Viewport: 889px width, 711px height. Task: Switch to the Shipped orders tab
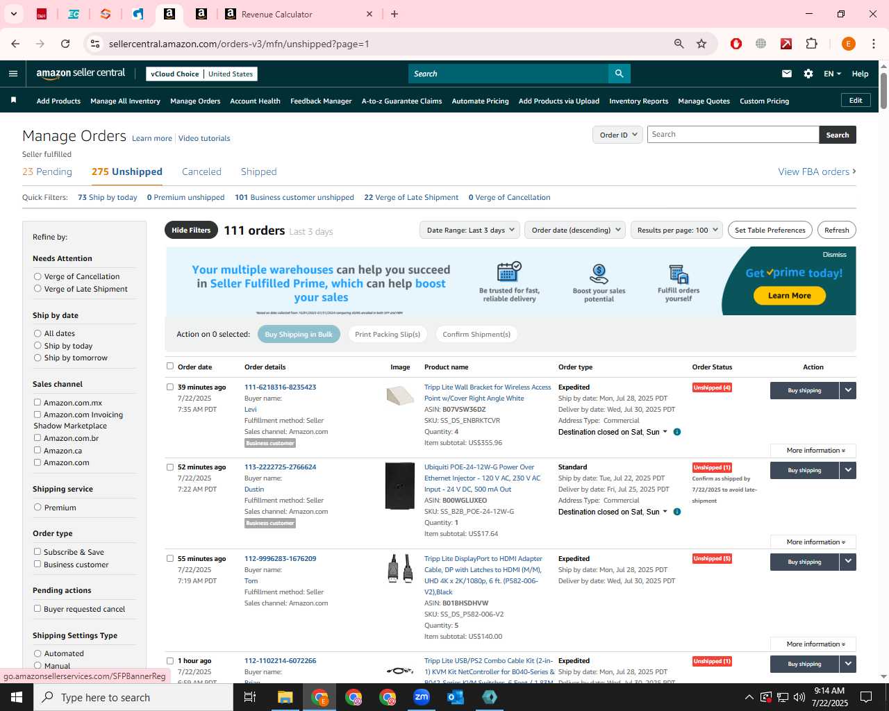pos(259,172)
